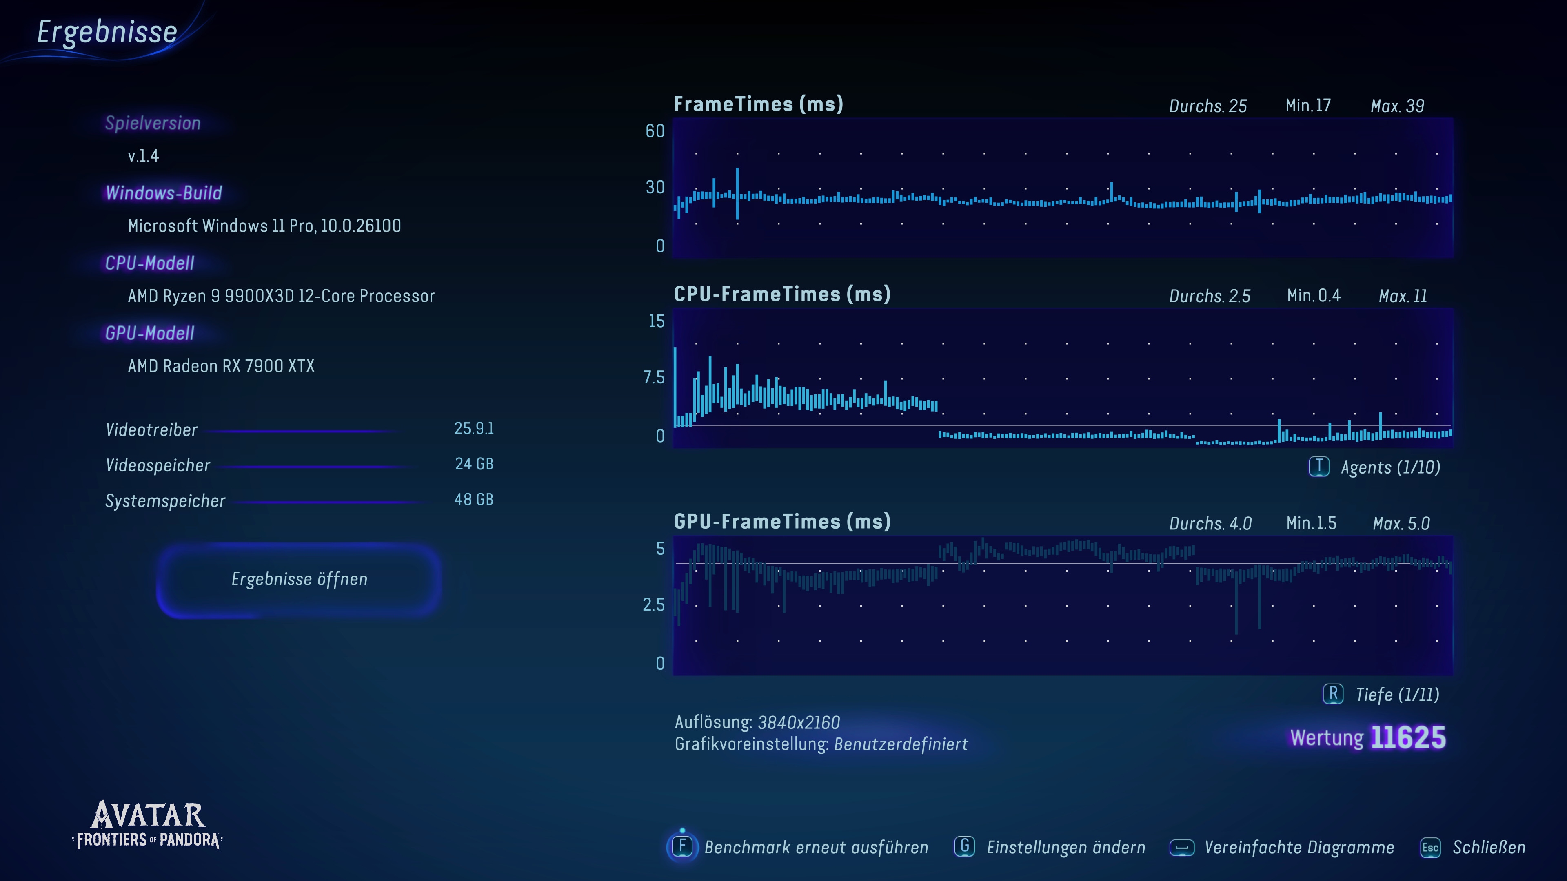Click the Ergebnisse page title

(107, 32)
